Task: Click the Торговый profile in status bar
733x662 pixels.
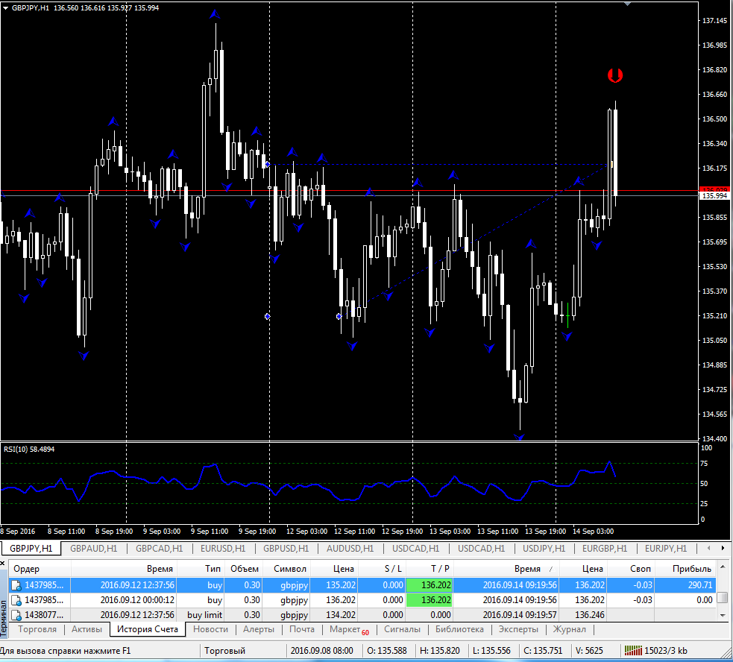Action: coord(225,651)
